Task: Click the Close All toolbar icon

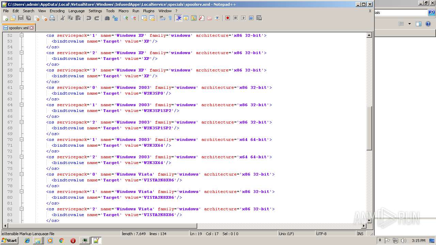Action: pyautogui.click(x=44, y=18)
